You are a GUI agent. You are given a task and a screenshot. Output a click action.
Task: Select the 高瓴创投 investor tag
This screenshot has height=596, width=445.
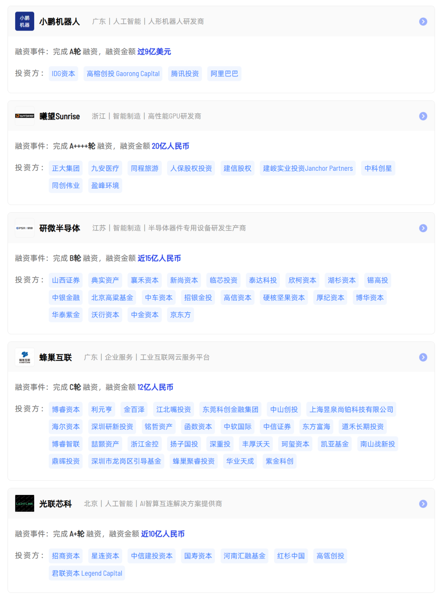[330, 556]
